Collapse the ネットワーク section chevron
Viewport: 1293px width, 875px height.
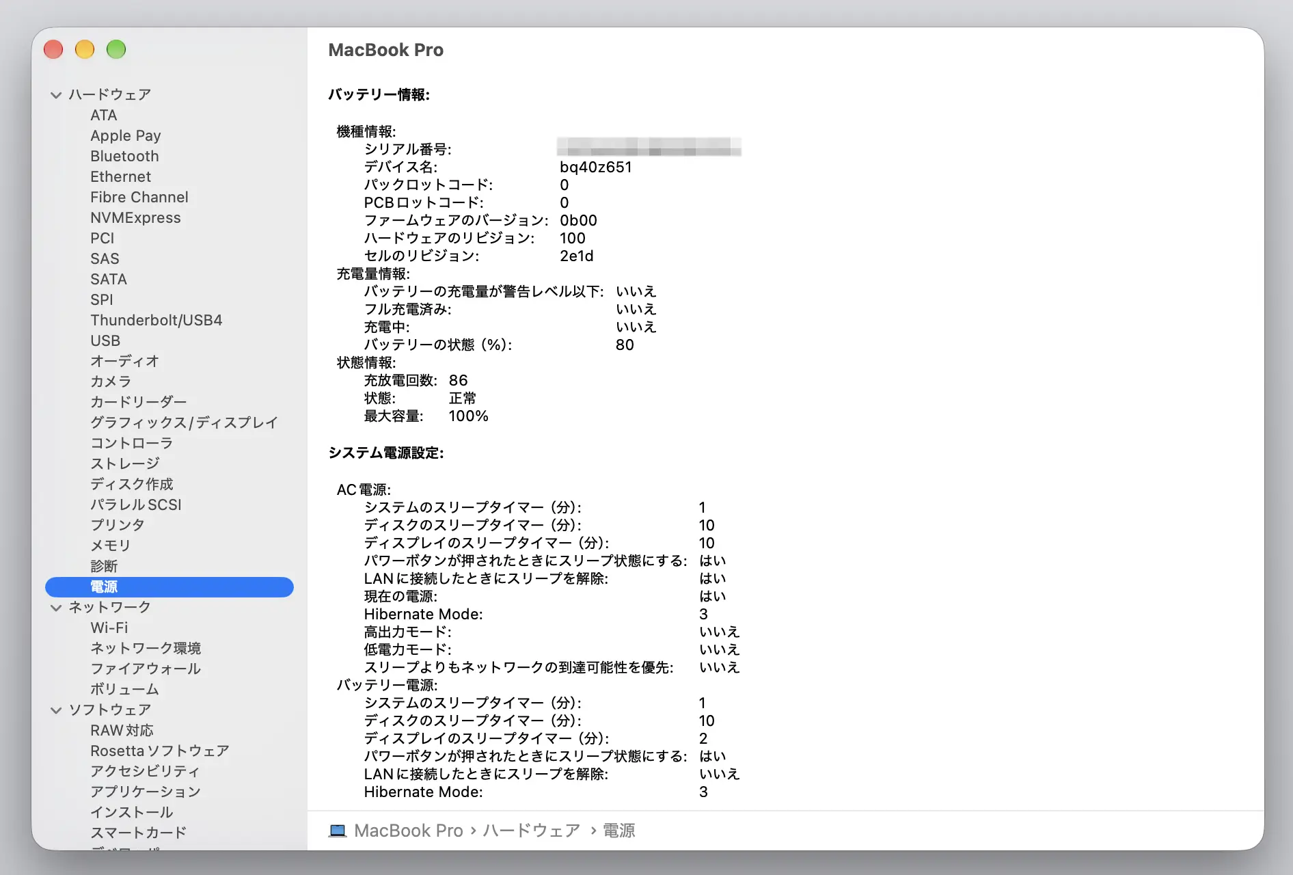tap(56, 608)
